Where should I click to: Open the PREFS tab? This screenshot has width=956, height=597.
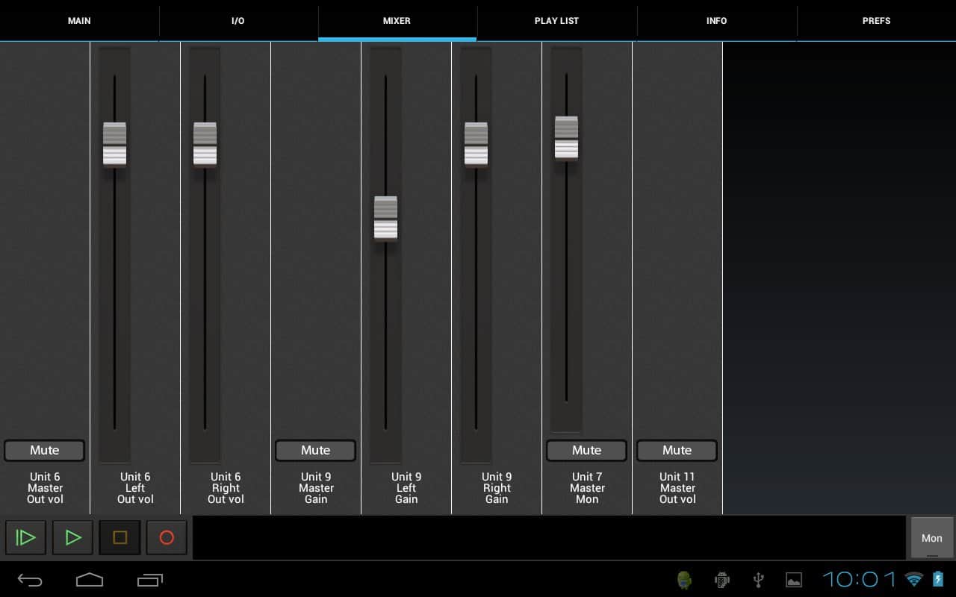click(876, 21)
